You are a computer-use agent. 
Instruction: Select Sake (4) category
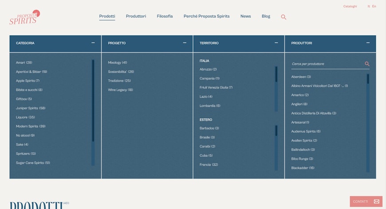[22, 144]
